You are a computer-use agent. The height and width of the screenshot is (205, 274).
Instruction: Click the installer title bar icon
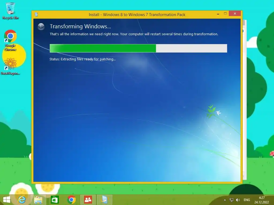pyautogui.click(x=36, y=14)
